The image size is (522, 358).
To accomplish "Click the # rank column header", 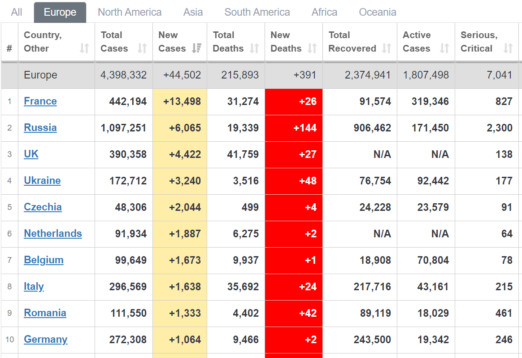I will pyautogui.click(x=9, y=48).
